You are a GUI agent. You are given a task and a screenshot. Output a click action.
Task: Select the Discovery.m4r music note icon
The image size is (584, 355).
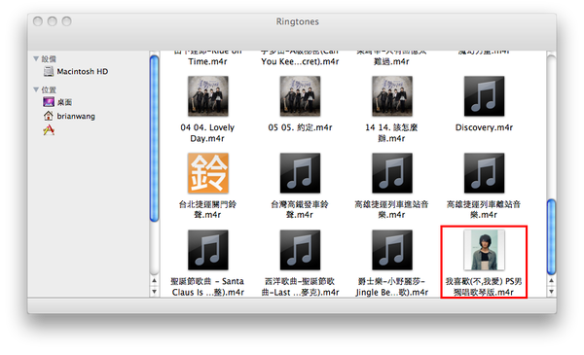(x=484, y=96)
